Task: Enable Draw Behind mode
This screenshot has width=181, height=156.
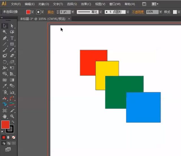Action: 9,143
